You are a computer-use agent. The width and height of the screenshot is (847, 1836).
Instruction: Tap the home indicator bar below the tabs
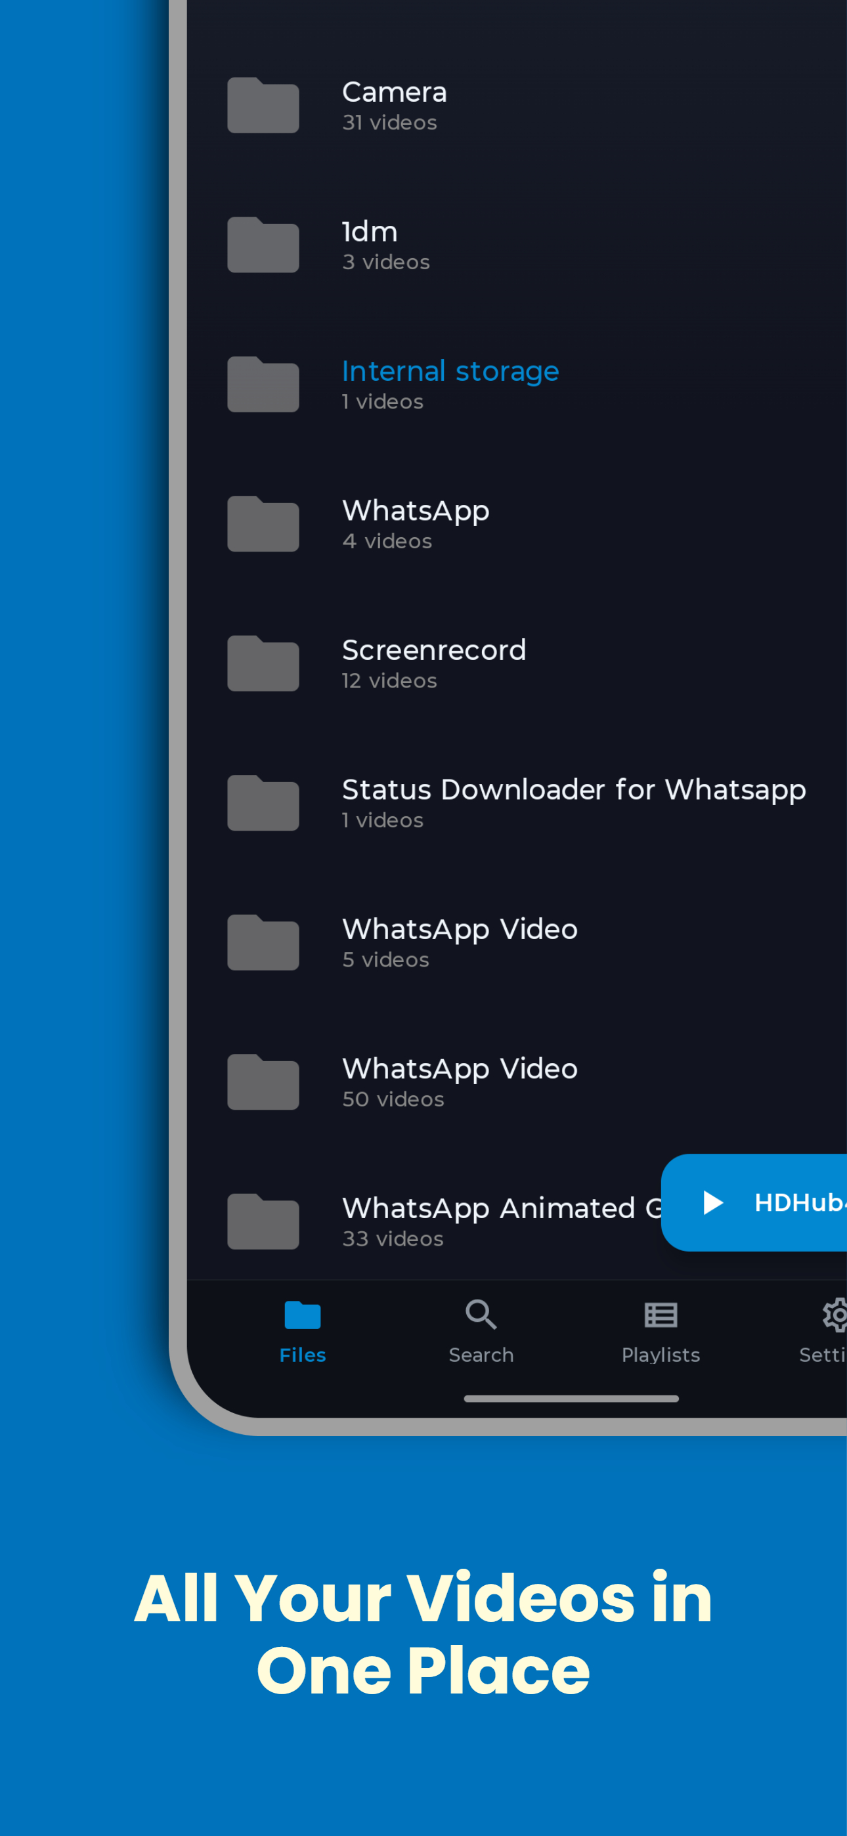click(571, 1399)
